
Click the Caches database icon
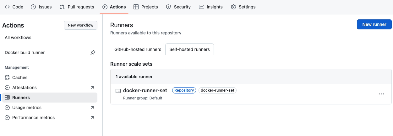pyautogui.click(x=7, y=78)
